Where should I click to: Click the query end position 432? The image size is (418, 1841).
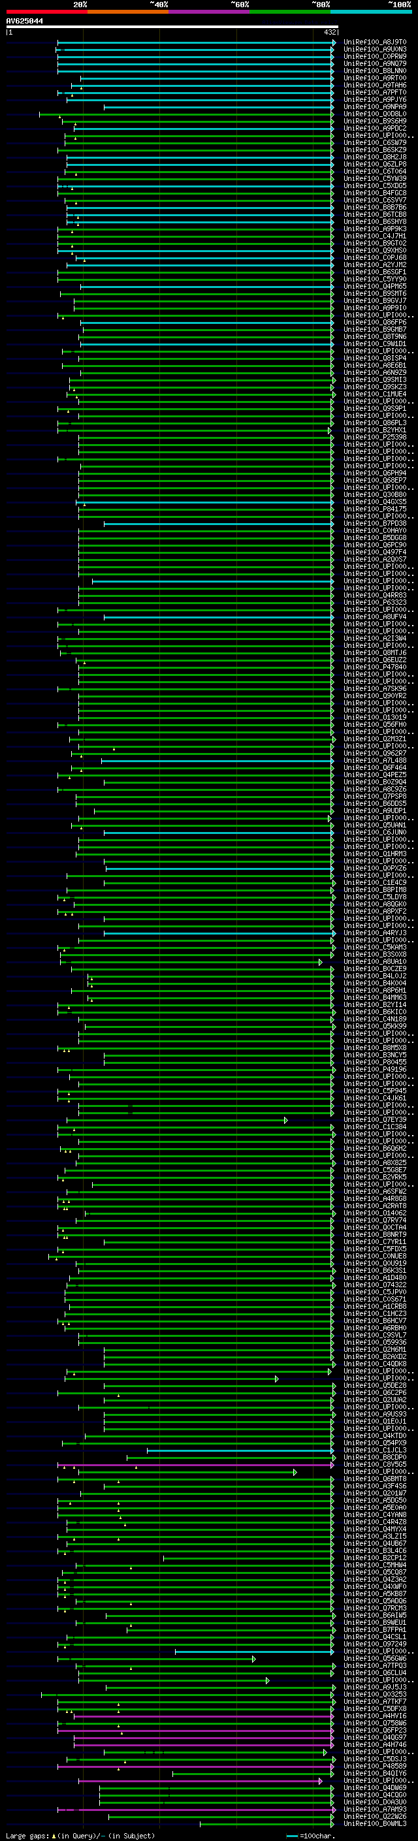329,32
